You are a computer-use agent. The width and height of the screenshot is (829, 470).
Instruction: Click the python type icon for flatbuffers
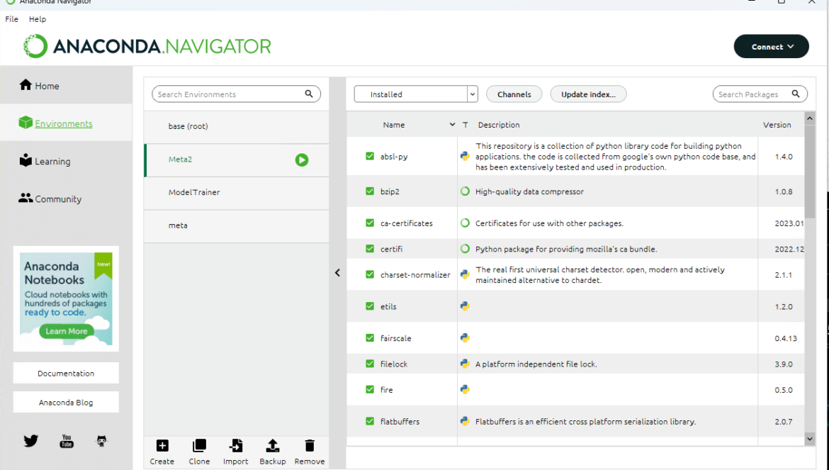465,421
